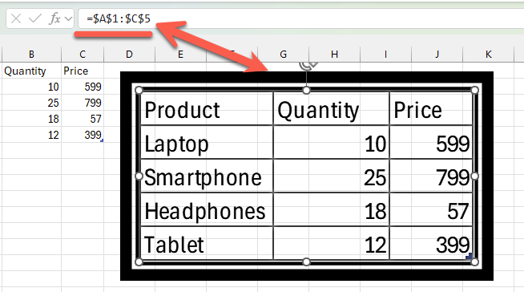Select the column J header
The width and height of the screenshot is (524, 292).
[x=437, y=55]
